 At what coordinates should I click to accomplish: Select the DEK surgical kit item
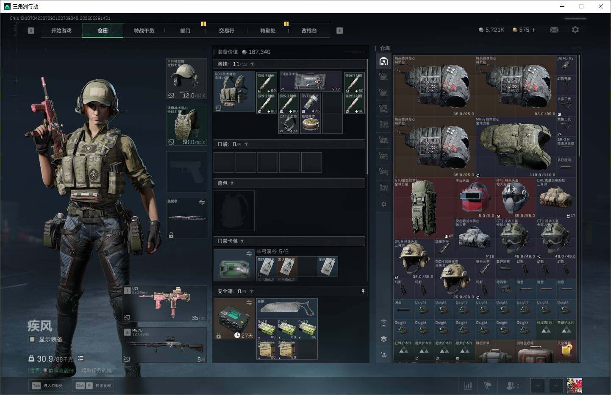click(x=310, y=81)
